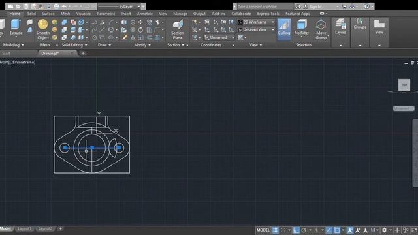This screenshot has height=235, width=418.
Task: Open the ByLayer lineweight dropdown
Action: click(x=121, y=6)
